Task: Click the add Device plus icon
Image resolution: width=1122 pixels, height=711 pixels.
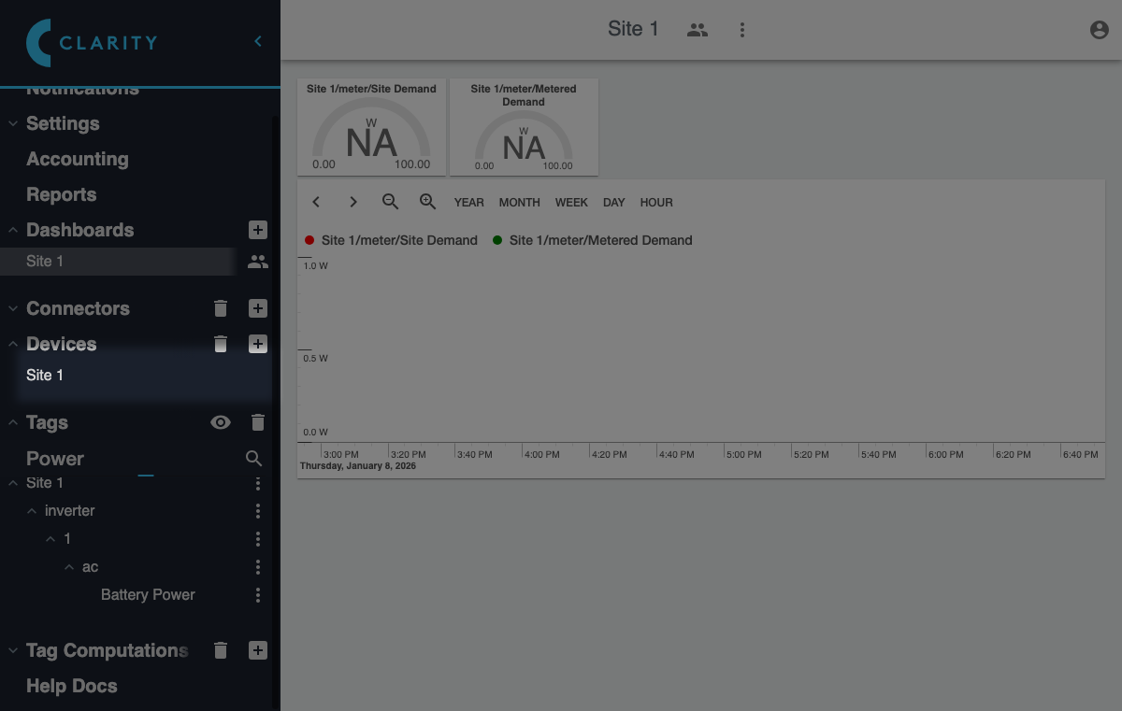Action: pos(258,344)
